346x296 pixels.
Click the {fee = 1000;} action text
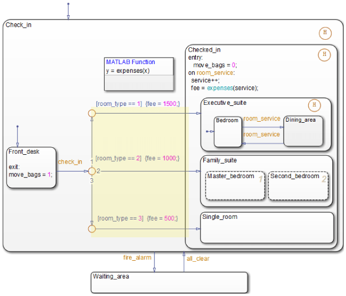[162, 158]
